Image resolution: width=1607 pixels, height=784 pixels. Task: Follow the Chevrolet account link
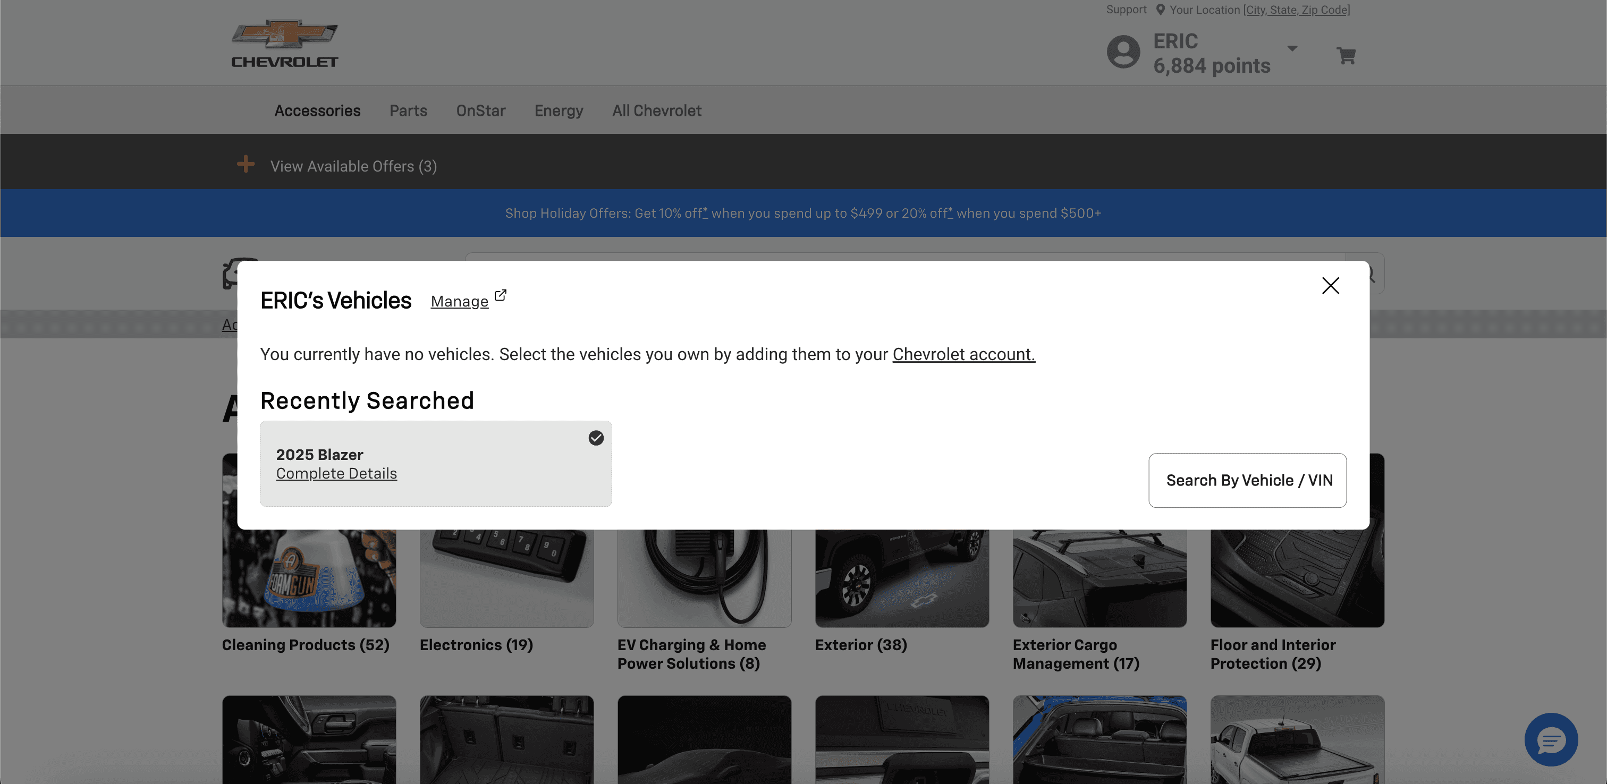click(x=963, y=354)
